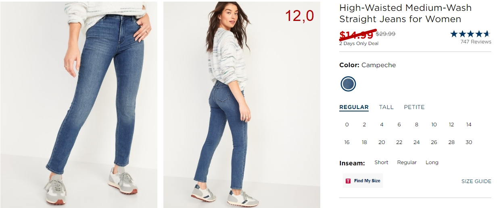The width and height of the screenshot is (501, 208).
Task: Switch to the TALL fit tab
Action: coord(386,107)
